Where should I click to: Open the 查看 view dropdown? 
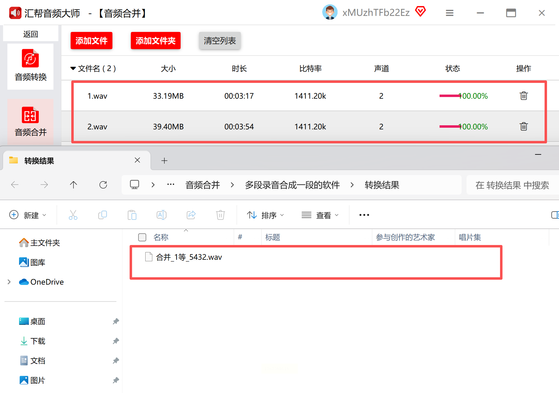[320, 215]
